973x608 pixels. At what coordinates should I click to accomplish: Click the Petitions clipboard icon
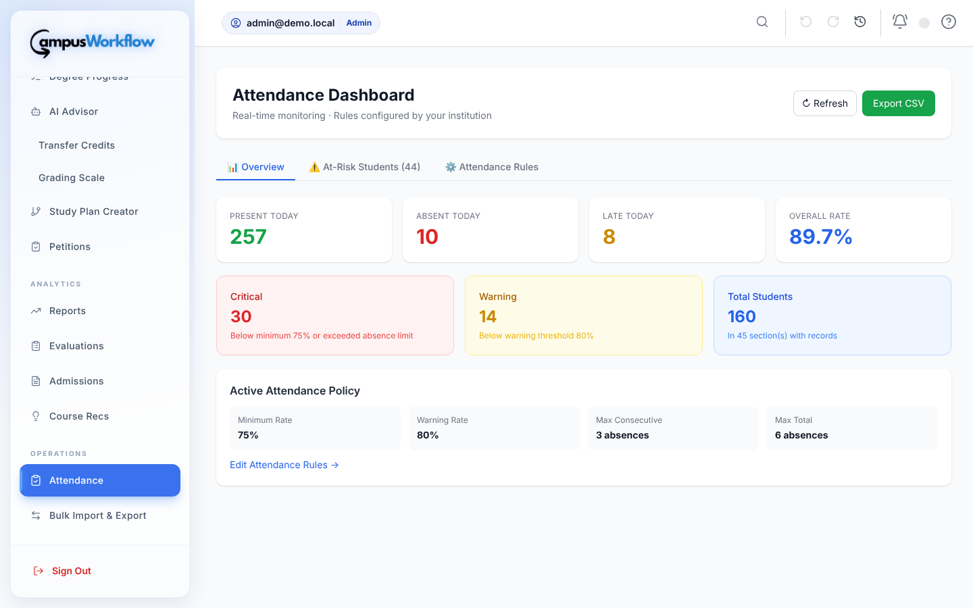(36, 247)
